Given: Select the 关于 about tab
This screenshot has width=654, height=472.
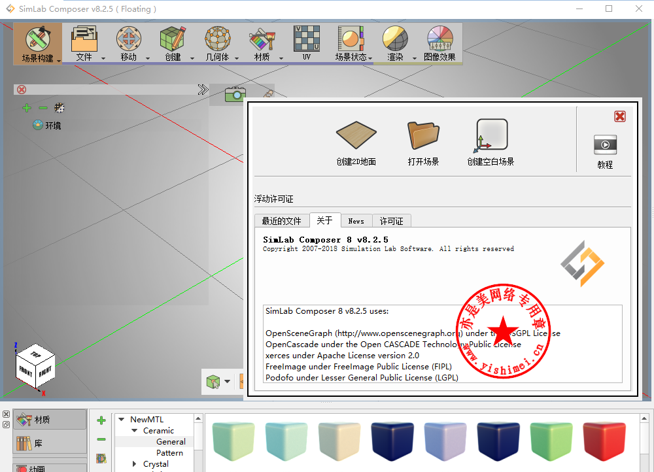Looking at the screenshot, I should pyautogui.click(x=325, y=220).
